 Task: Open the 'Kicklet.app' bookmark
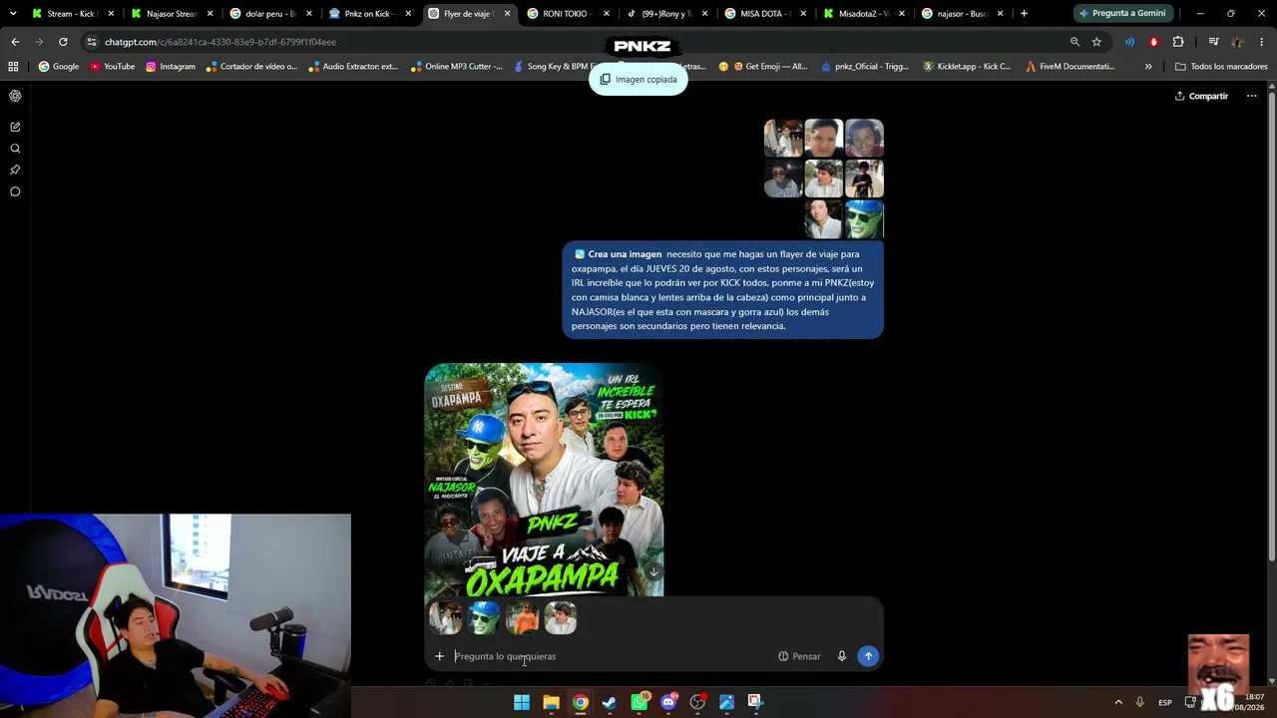click(967, 67)
